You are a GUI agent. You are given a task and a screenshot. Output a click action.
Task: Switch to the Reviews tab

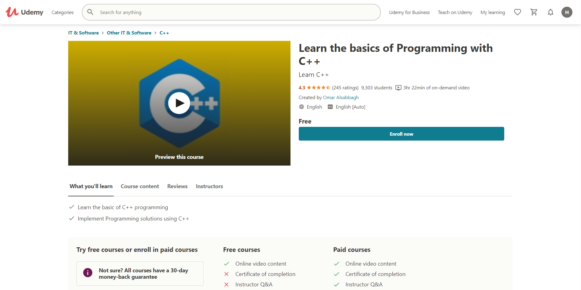coord(177,186)
